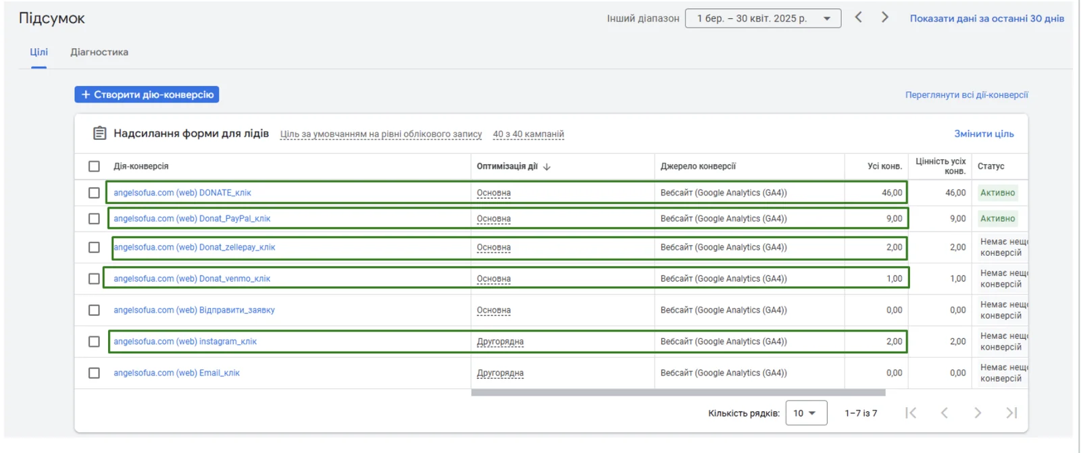1081x453 pixels.
Task: Open the date range dropdown
Action: (x=763, y=18)
